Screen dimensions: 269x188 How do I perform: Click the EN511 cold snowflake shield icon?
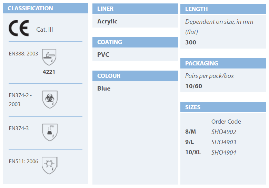click(50, 165)
